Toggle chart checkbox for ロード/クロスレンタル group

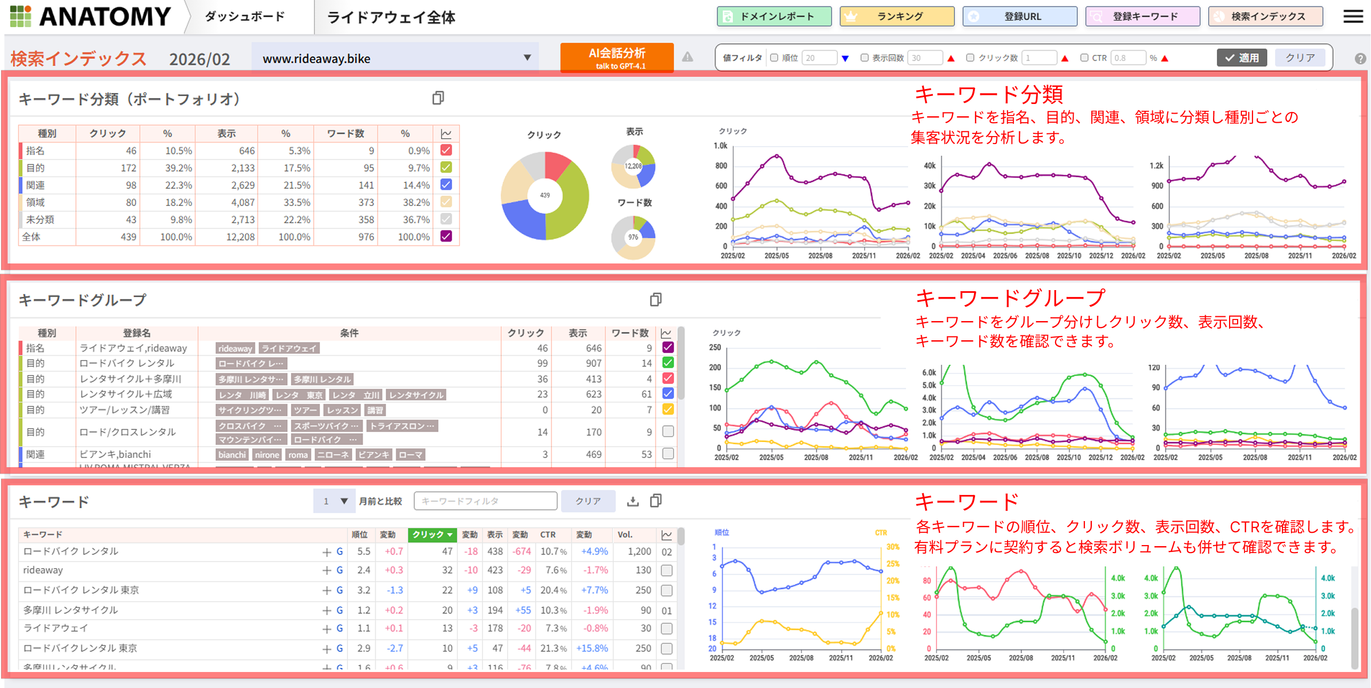click(668, 431)
